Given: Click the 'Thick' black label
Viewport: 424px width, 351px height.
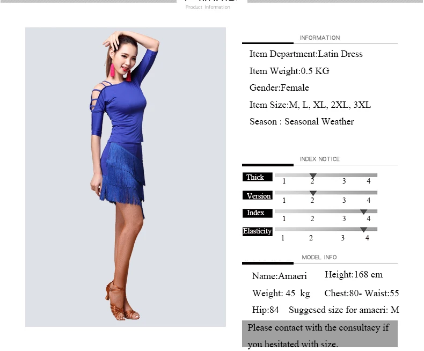Looking at the screenshot, I should (x=258, y=177).
